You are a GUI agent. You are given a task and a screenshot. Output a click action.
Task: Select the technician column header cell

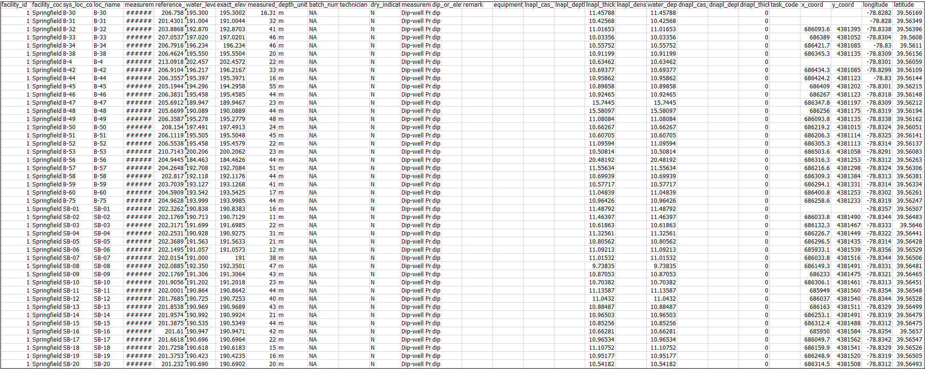(x=354, y=5)
